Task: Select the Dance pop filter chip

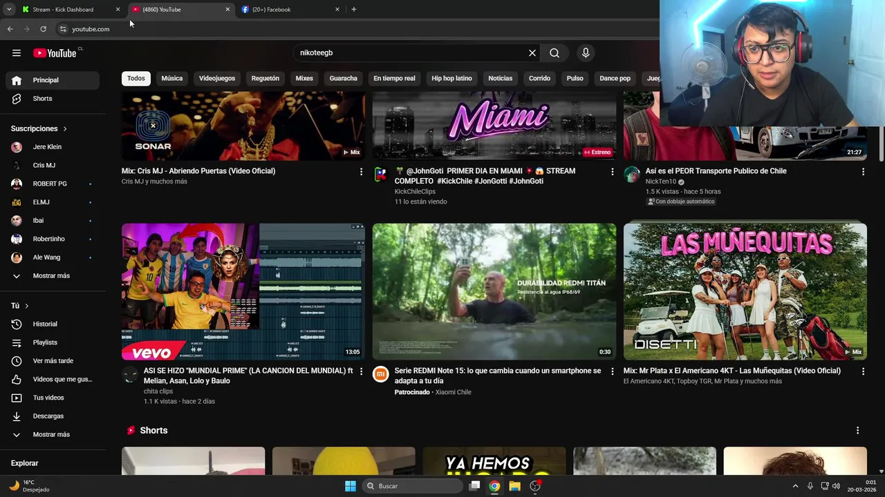Action: (x=615, y=79)
